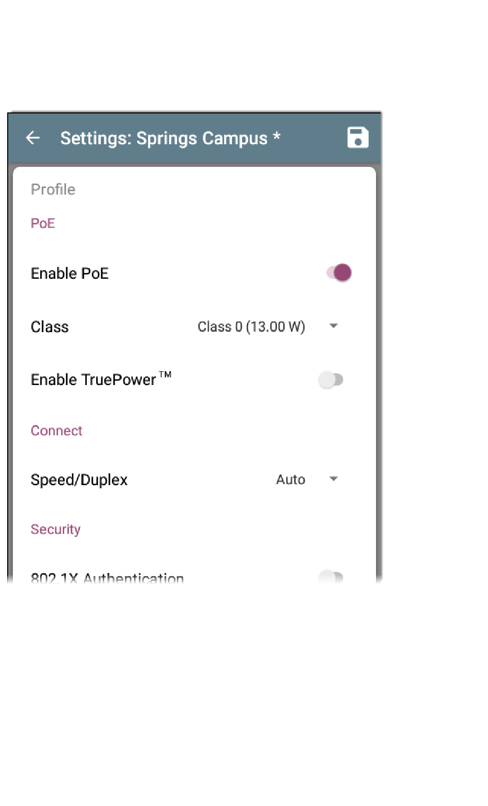Click the Connect section header
This screenshot has width=488, height=806.
[57, 431]
